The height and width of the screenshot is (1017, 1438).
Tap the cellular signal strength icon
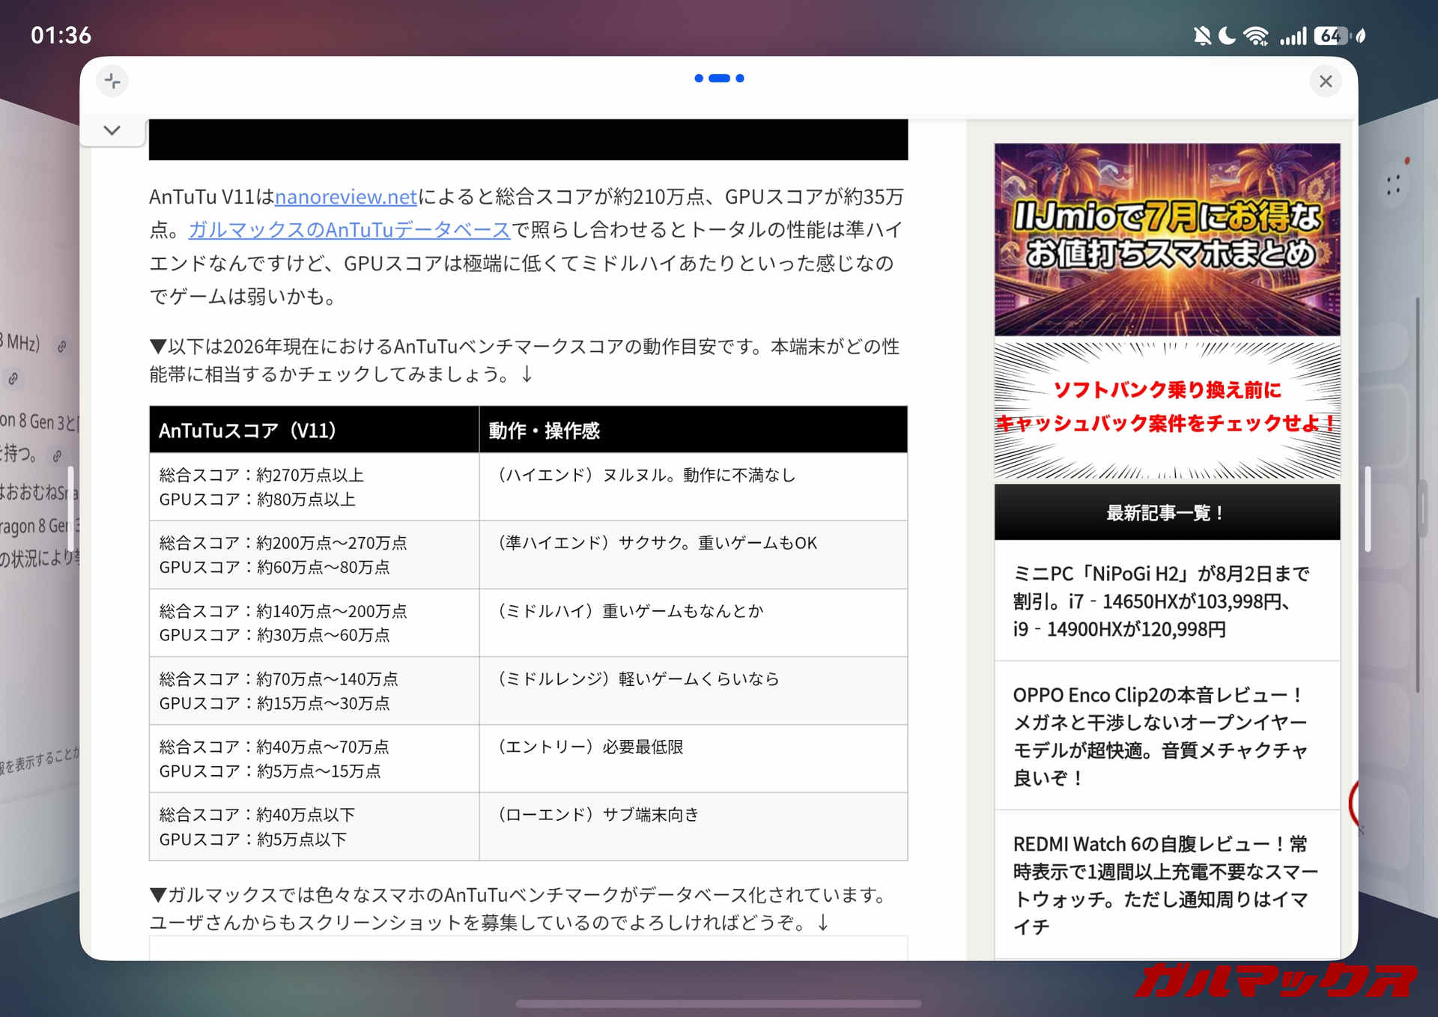(1293, 35)
